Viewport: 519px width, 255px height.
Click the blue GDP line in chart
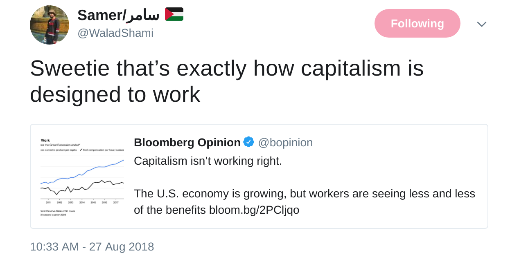click(x=94, y=168)
